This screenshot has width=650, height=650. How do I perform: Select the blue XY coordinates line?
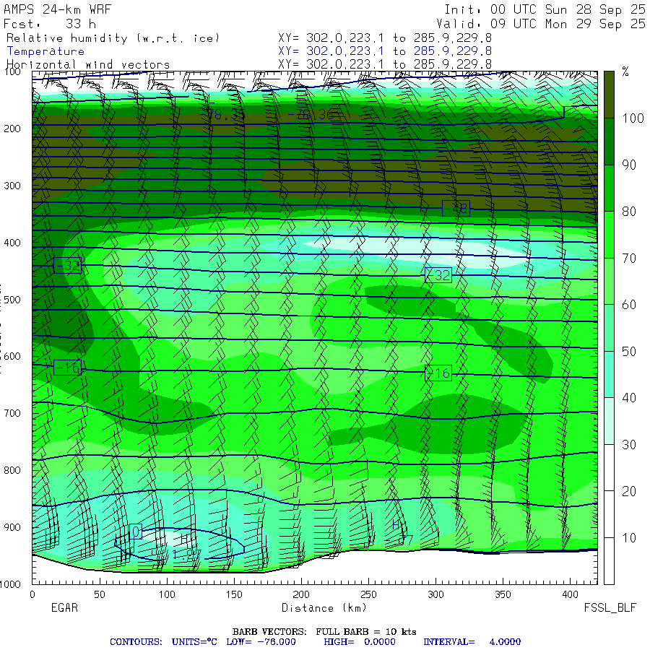click(x=385, y=51)
